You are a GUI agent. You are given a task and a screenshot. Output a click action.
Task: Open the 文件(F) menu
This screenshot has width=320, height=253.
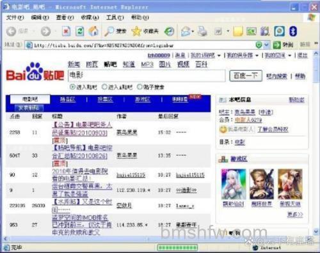coord(15,17)
